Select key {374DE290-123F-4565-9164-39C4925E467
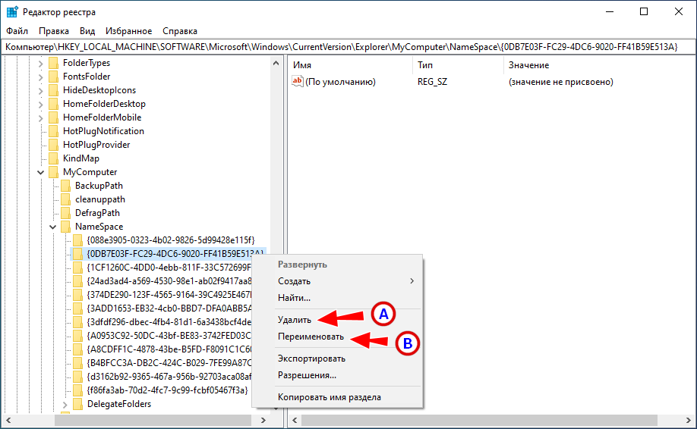The width and height of the screenshot is (697, 429). (169, 295)
